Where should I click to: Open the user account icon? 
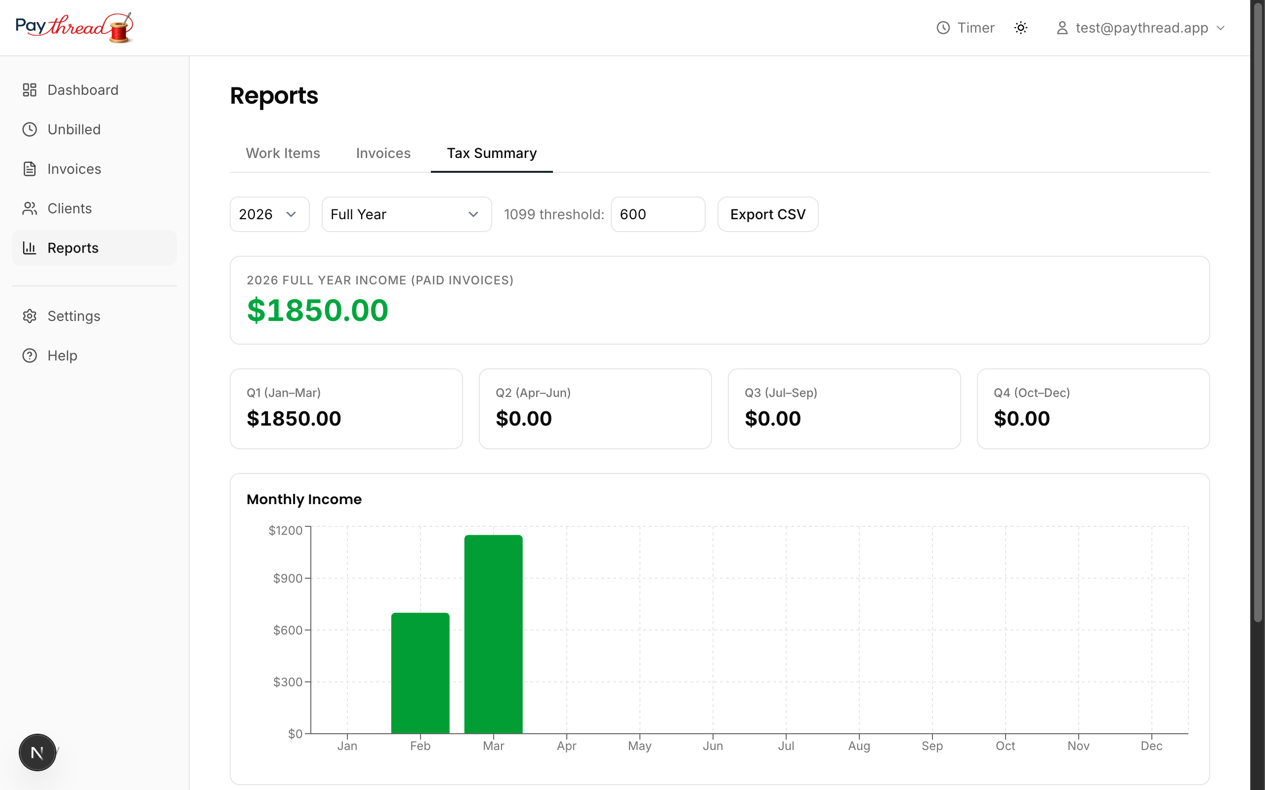point(1062,28)
